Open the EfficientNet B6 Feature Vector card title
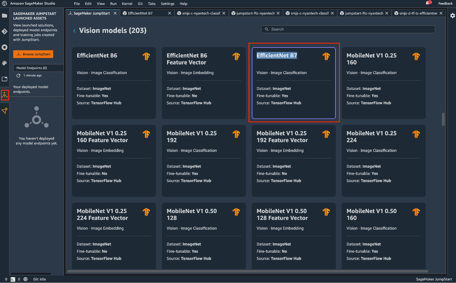Viewport: 456px width, 283px height. (187, 59)
